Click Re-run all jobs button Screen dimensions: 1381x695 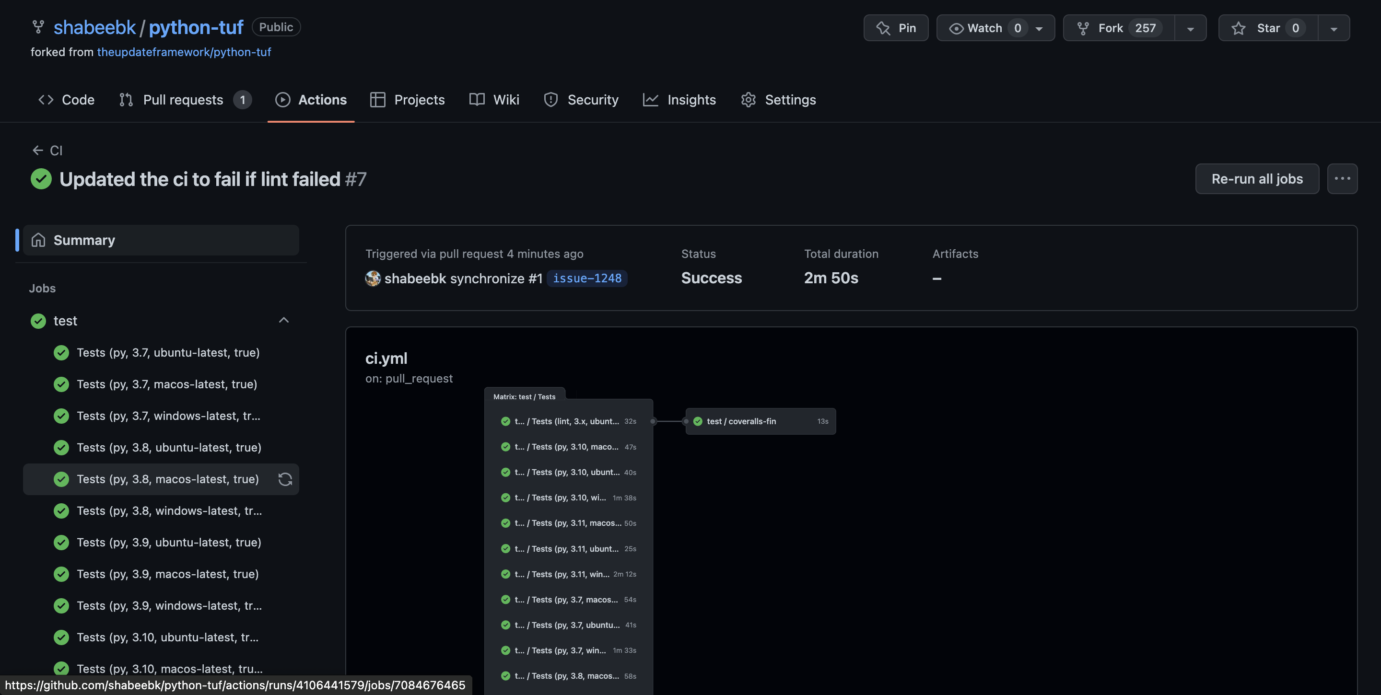click(x=1257, y=179)
